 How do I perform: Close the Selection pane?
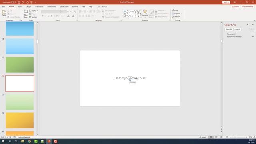coord(253,25)
